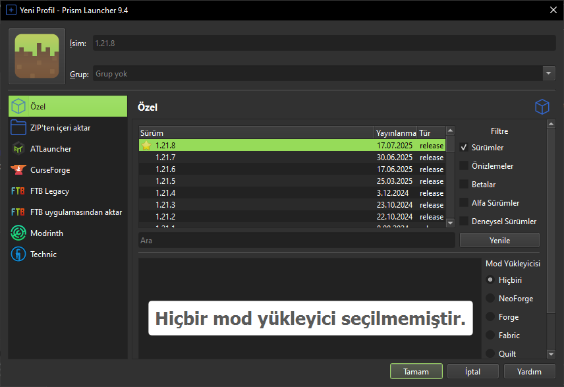Viewport: 564px width, 387px height.
Task: Click the İsim text field
Action: coord(324,43)
